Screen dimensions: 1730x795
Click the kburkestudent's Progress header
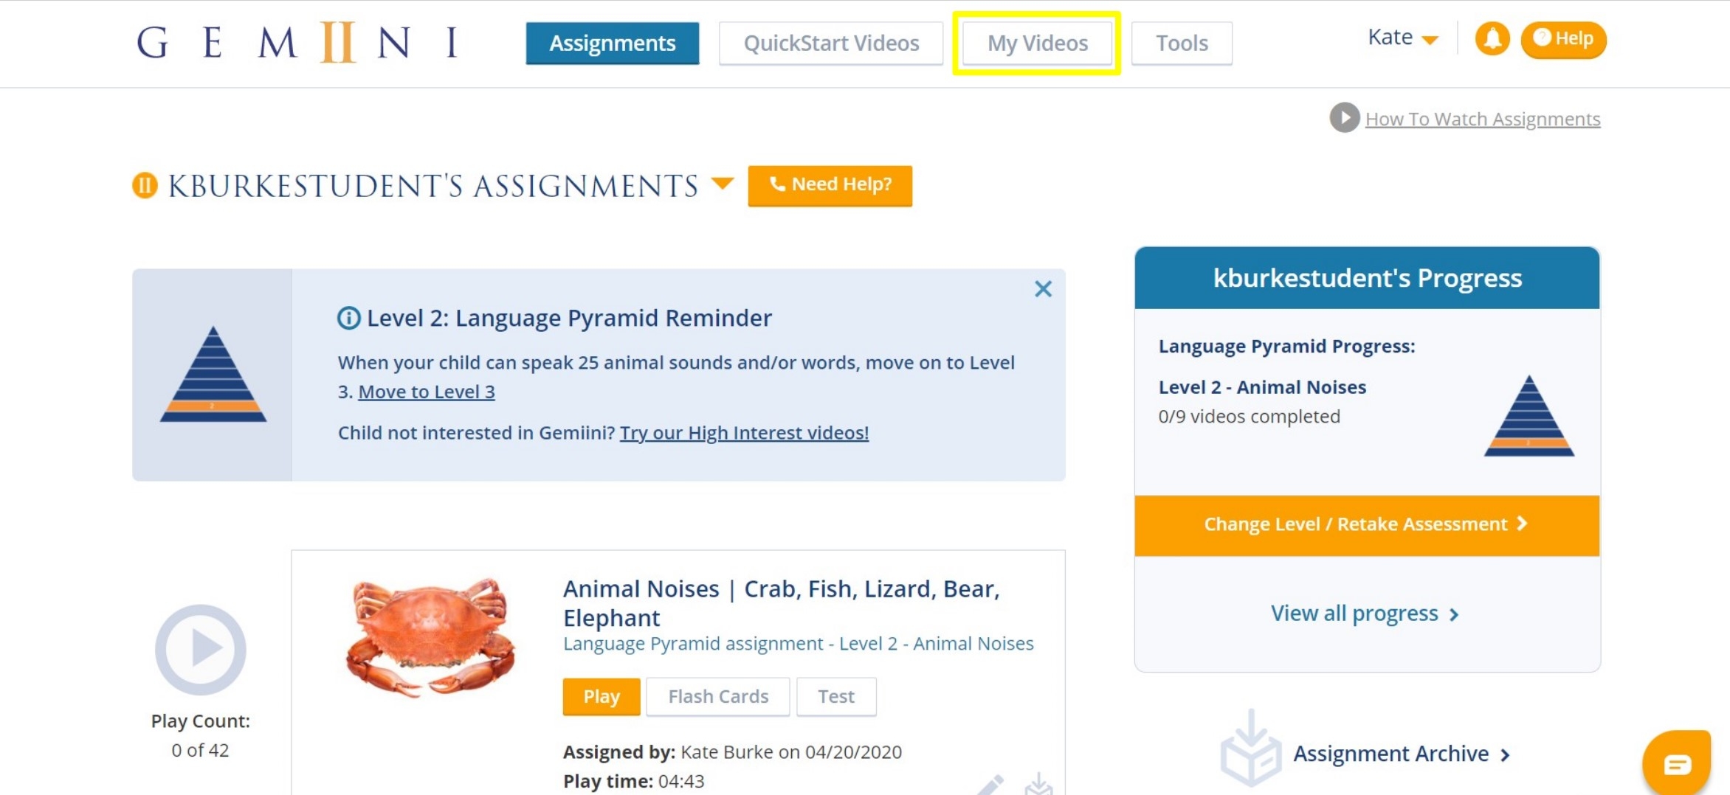click(x=1366, y=278)
